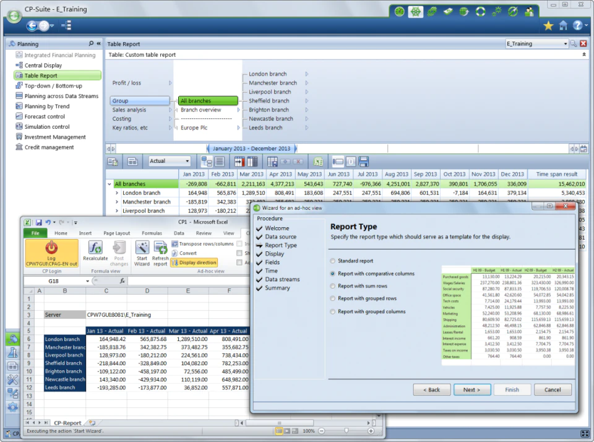594x442 pixels.
Task: Open the E_Training database combo box
Action: (x=537, y=43)
